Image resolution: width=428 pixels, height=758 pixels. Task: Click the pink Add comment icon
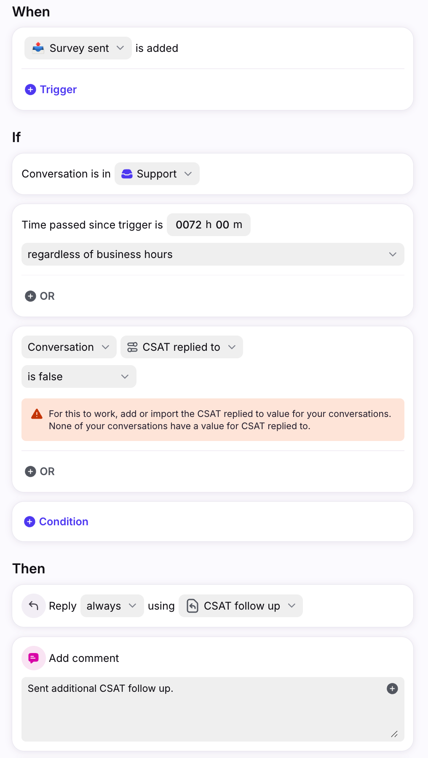coord(34,658)
